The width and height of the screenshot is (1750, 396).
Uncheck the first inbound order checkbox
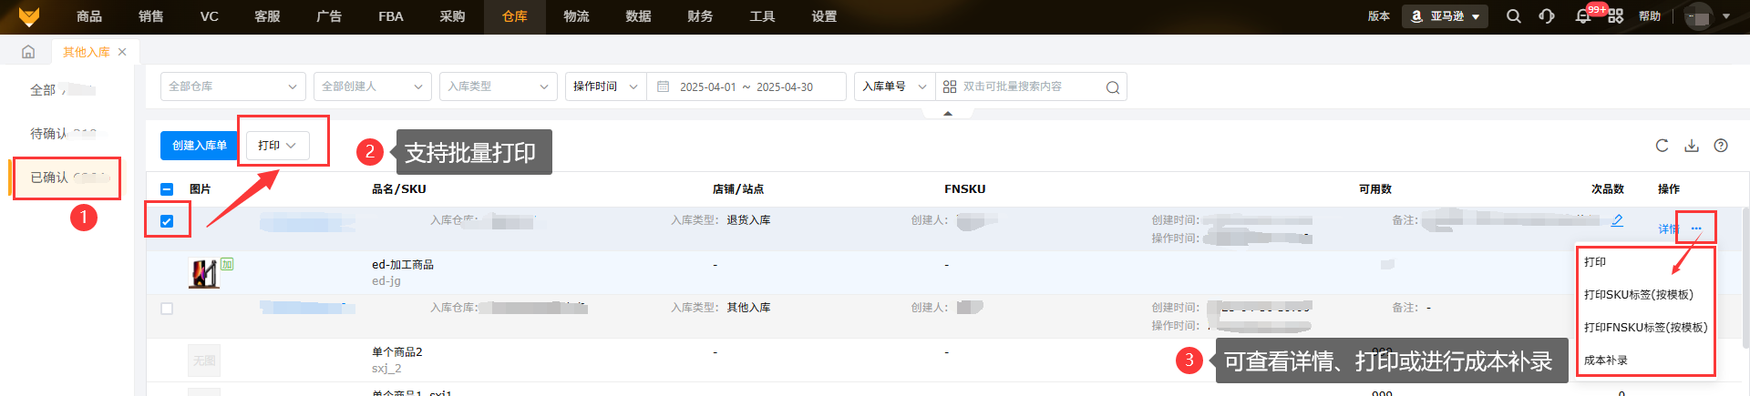[167, 221]
